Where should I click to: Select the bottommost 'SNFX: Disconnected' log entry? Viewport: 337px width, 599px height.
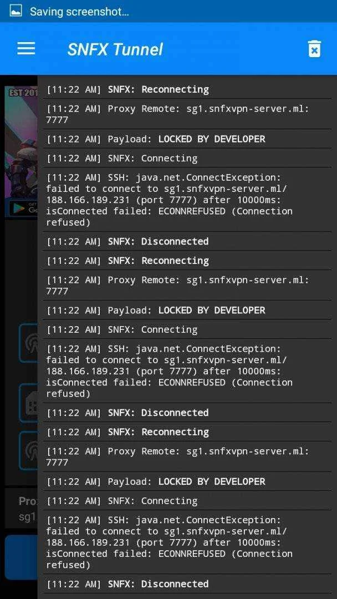(x=187, y=583)
